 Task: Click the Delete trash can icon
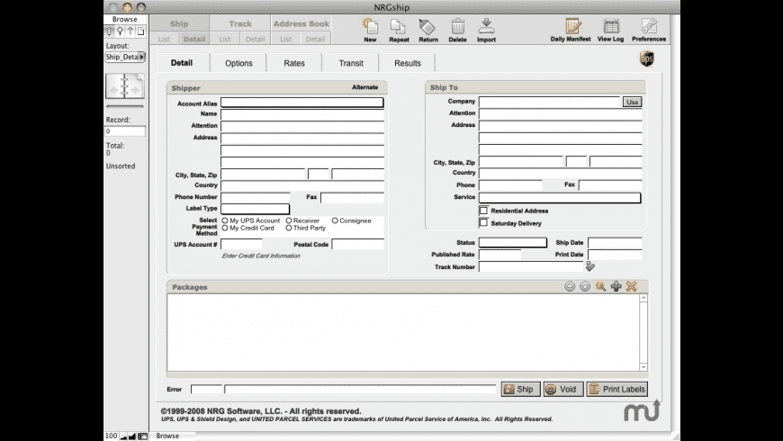(457, 27)
